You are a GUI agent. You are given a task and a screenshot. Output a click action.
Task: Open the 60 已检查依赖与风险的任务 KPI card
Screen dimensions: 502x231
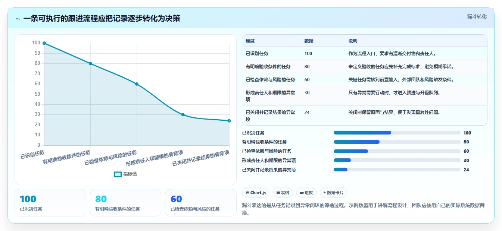pos(200,203)
